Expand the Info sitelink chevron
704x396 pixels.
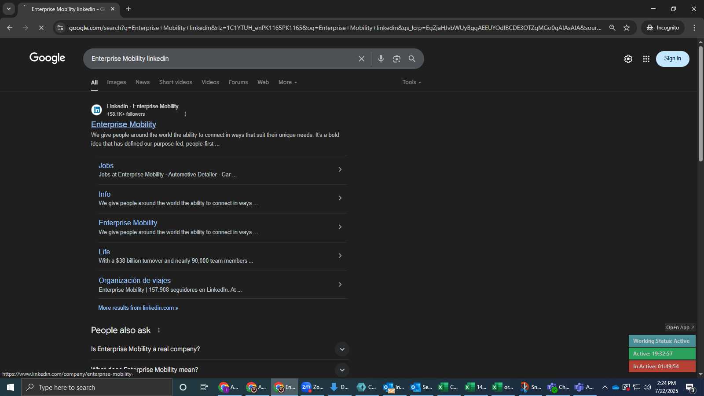click(x=340, y=198)
